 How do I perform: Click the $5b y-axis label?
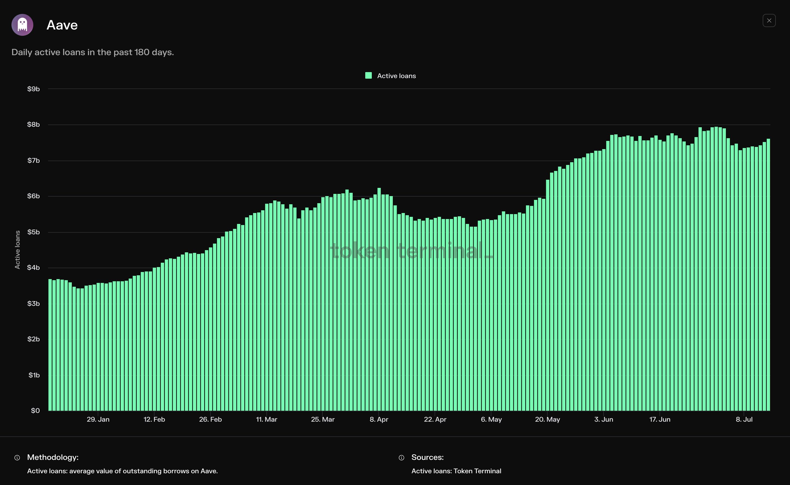(x=33, y=232)
